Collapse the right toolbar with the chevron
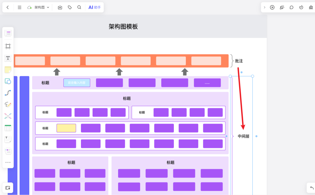This screenshot has width=315, height=195. 264,7
